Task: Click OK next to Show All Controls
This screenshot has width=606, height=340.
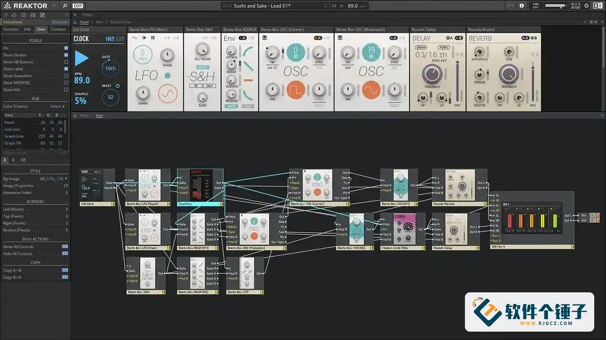Action: coord(65,246)
